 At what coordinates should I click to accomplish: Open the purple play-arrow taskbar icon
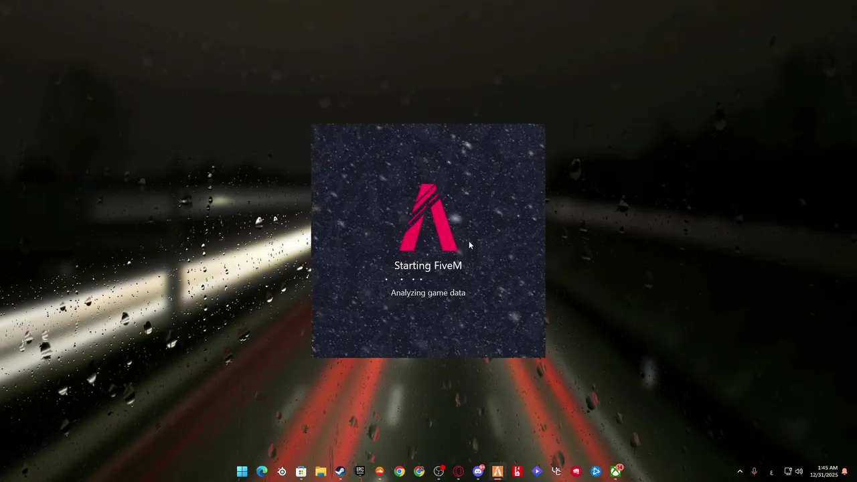tap(536, 471)
